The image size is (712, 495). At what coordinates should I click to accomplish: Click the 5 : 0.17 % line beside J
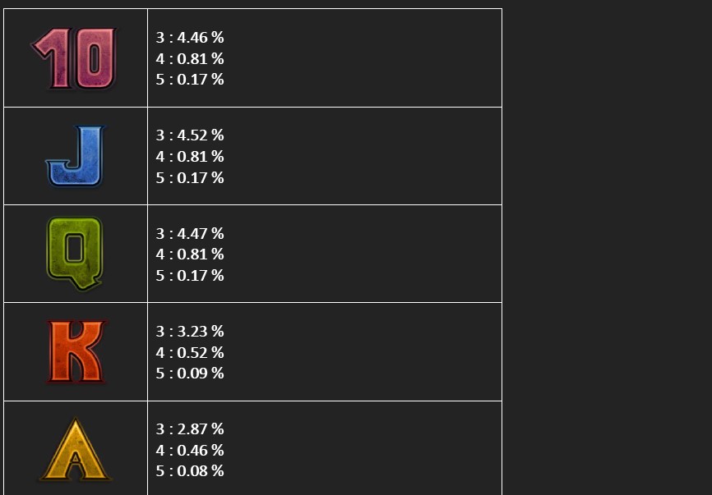click(x=190, y=177)
